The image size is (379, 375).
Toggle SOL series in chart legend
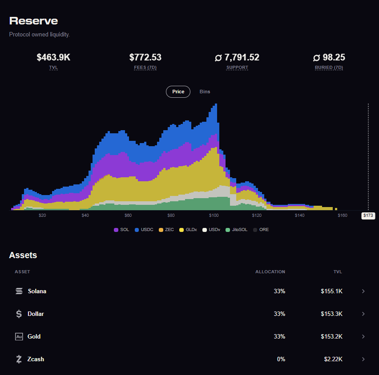coord(121,230)
